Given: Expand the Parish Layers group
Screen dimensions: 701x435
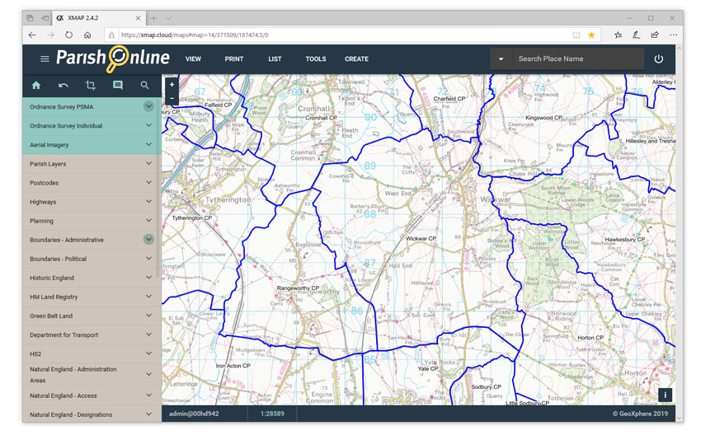Looking at the screenshot, I should point(148,163).
